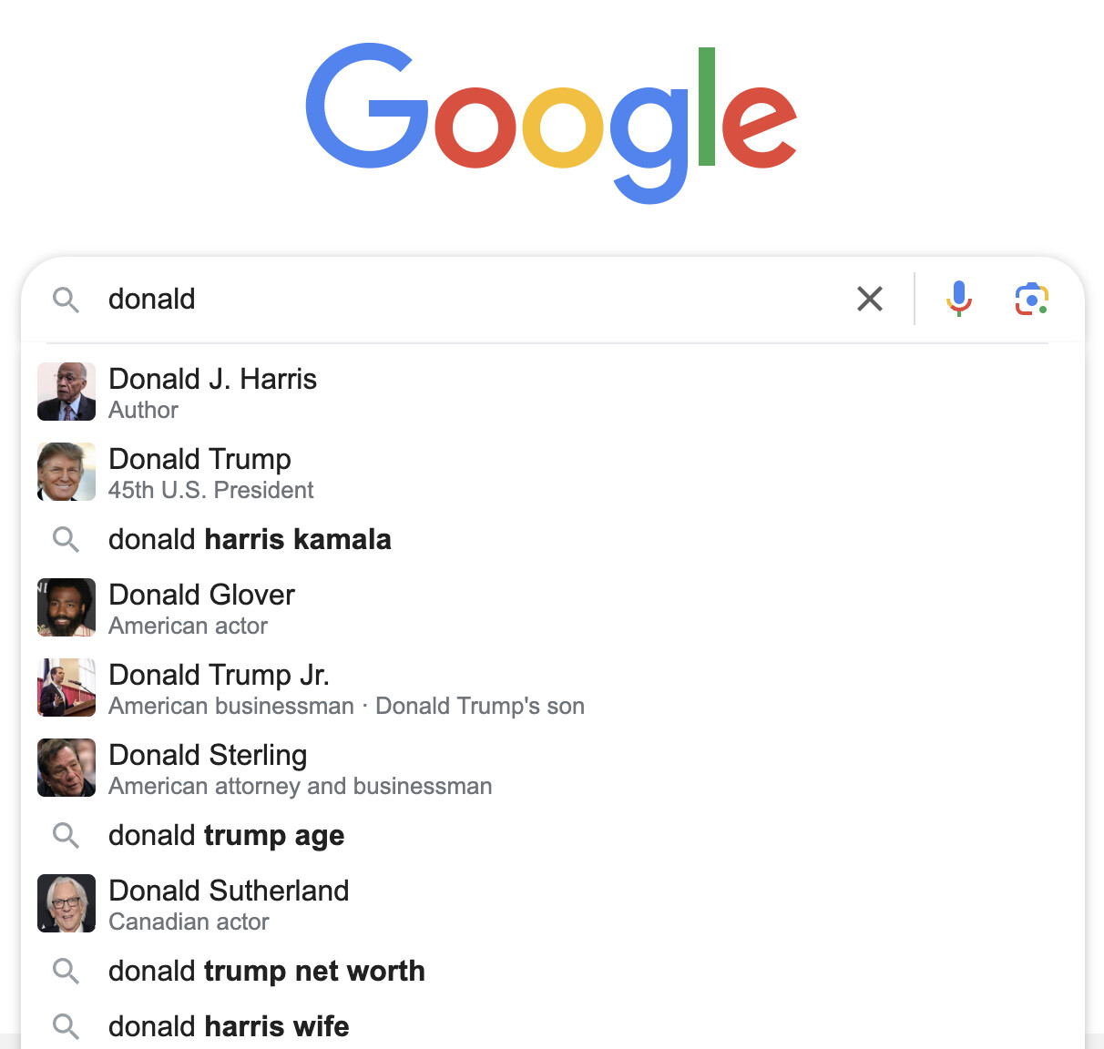Click the search icon next to 'donald trump age'
This screenshot has height=1049, width=1104.
(66, 835)
